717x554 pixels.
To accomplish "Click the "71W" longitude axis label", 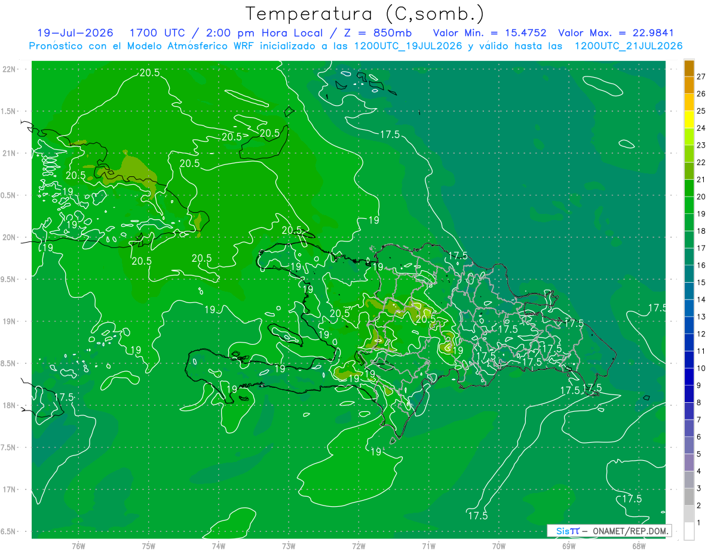I will (428, 546).
